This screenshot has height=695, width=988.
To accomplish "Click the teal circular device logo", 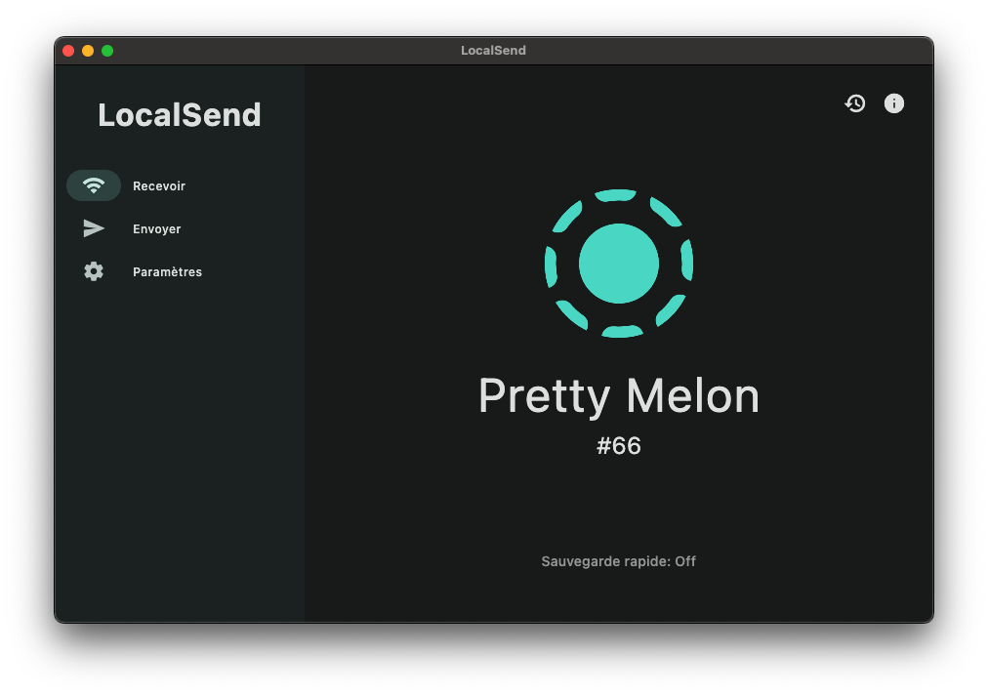I will pos(619,264).
